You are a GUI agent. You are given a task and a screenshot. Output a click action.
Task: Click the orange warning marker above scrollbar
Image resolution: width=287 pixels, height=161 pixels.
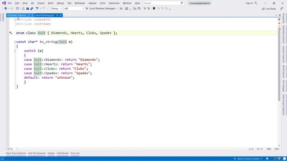[279, 23]
